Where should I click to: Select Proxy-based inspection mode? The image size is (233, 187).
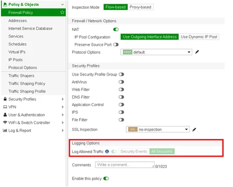[140, 7]
